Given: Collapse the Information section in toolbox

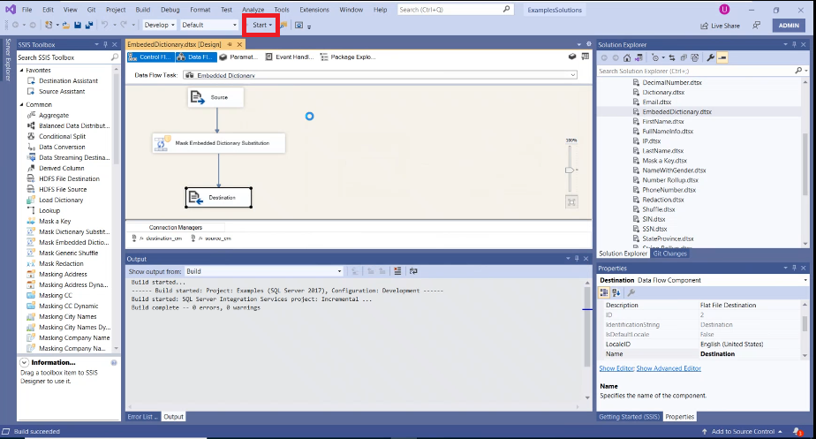Looking at the screenshot, I should 25,362.
